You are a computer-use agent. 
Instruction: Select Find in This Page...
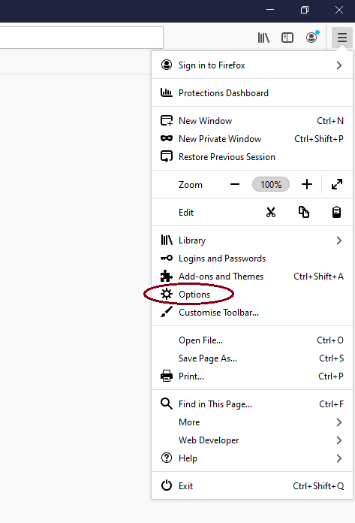tap(252, 404)
